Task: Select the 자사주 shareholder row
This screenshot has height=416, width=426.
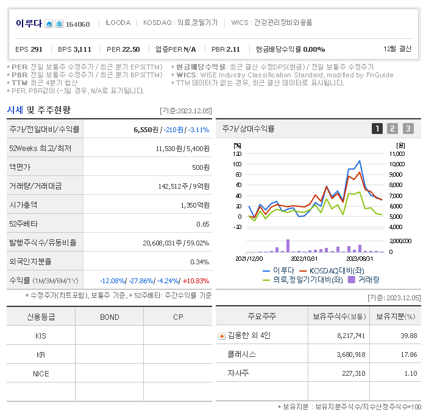Action: point(318,373)
